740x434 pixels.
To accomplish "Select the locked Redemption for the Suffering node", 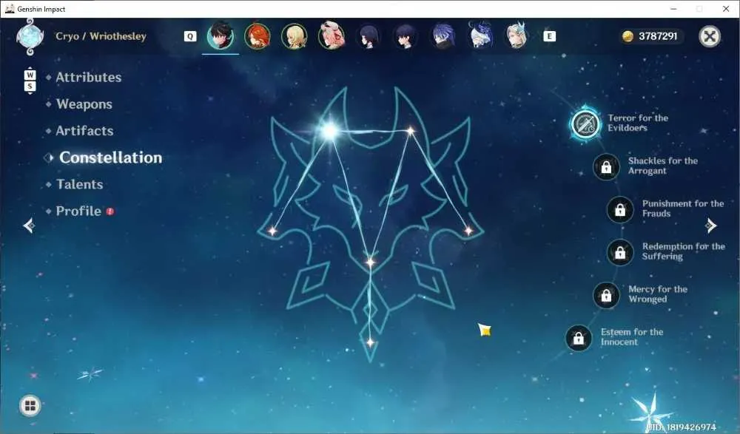I will point(620,252).
